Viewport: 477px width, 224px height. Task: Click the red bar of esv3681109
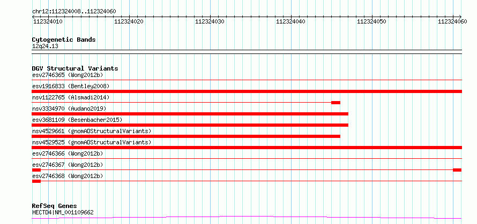point(190,125)
